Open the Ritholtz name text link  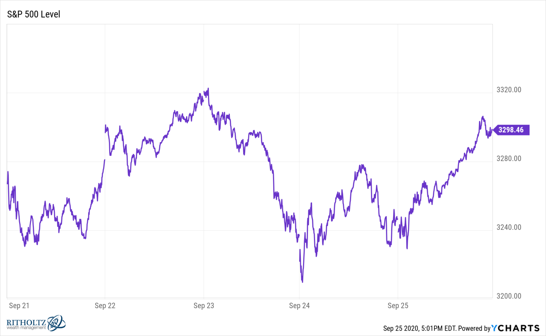(x=26, y=322)
